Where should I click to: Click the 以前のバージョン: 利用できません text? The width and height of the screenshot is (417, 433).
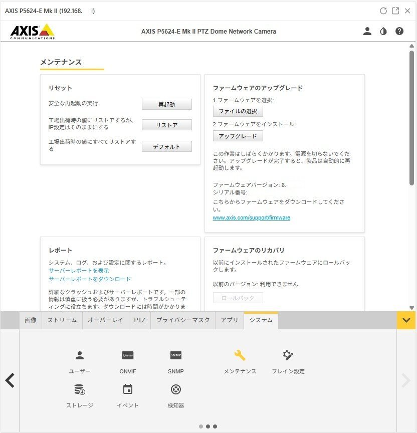(256, 284)
